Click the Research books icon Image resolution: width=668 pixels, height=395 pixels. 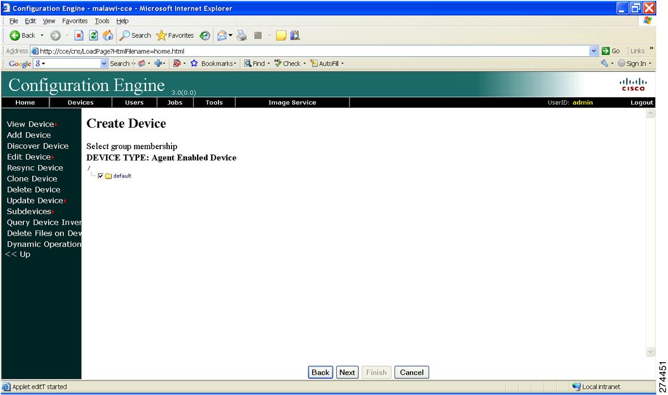point(295,35)
